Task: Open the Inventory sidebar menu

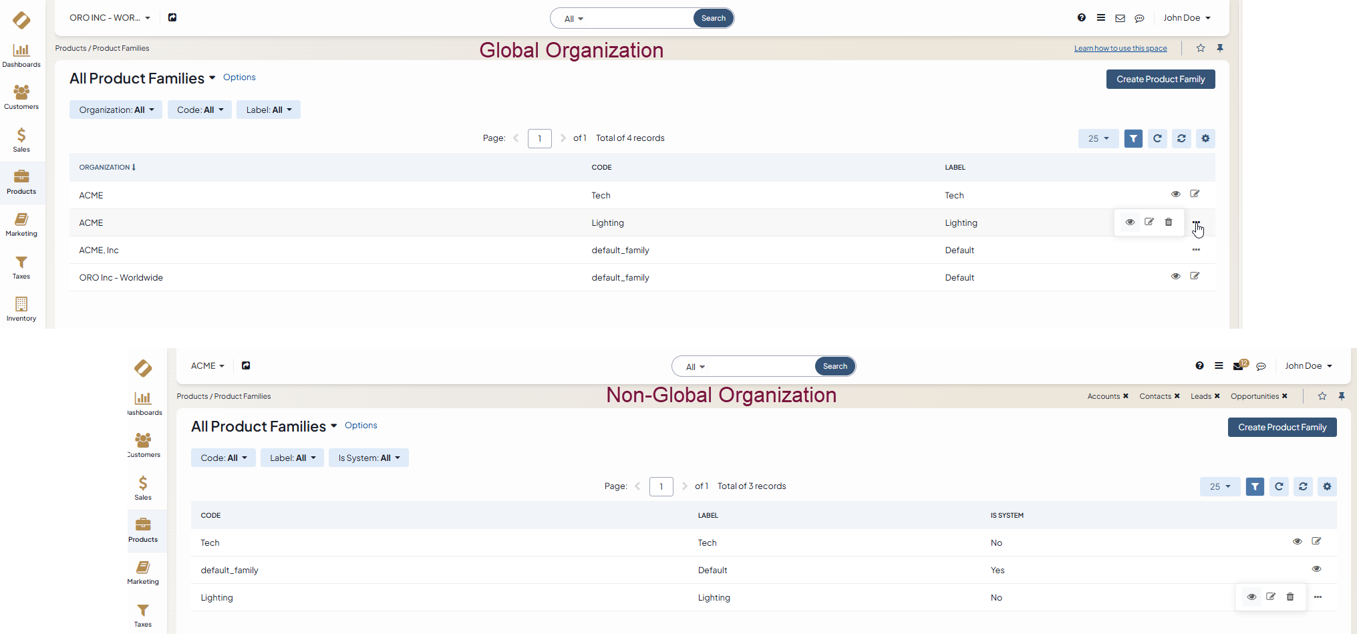Action: click(21, 309)
